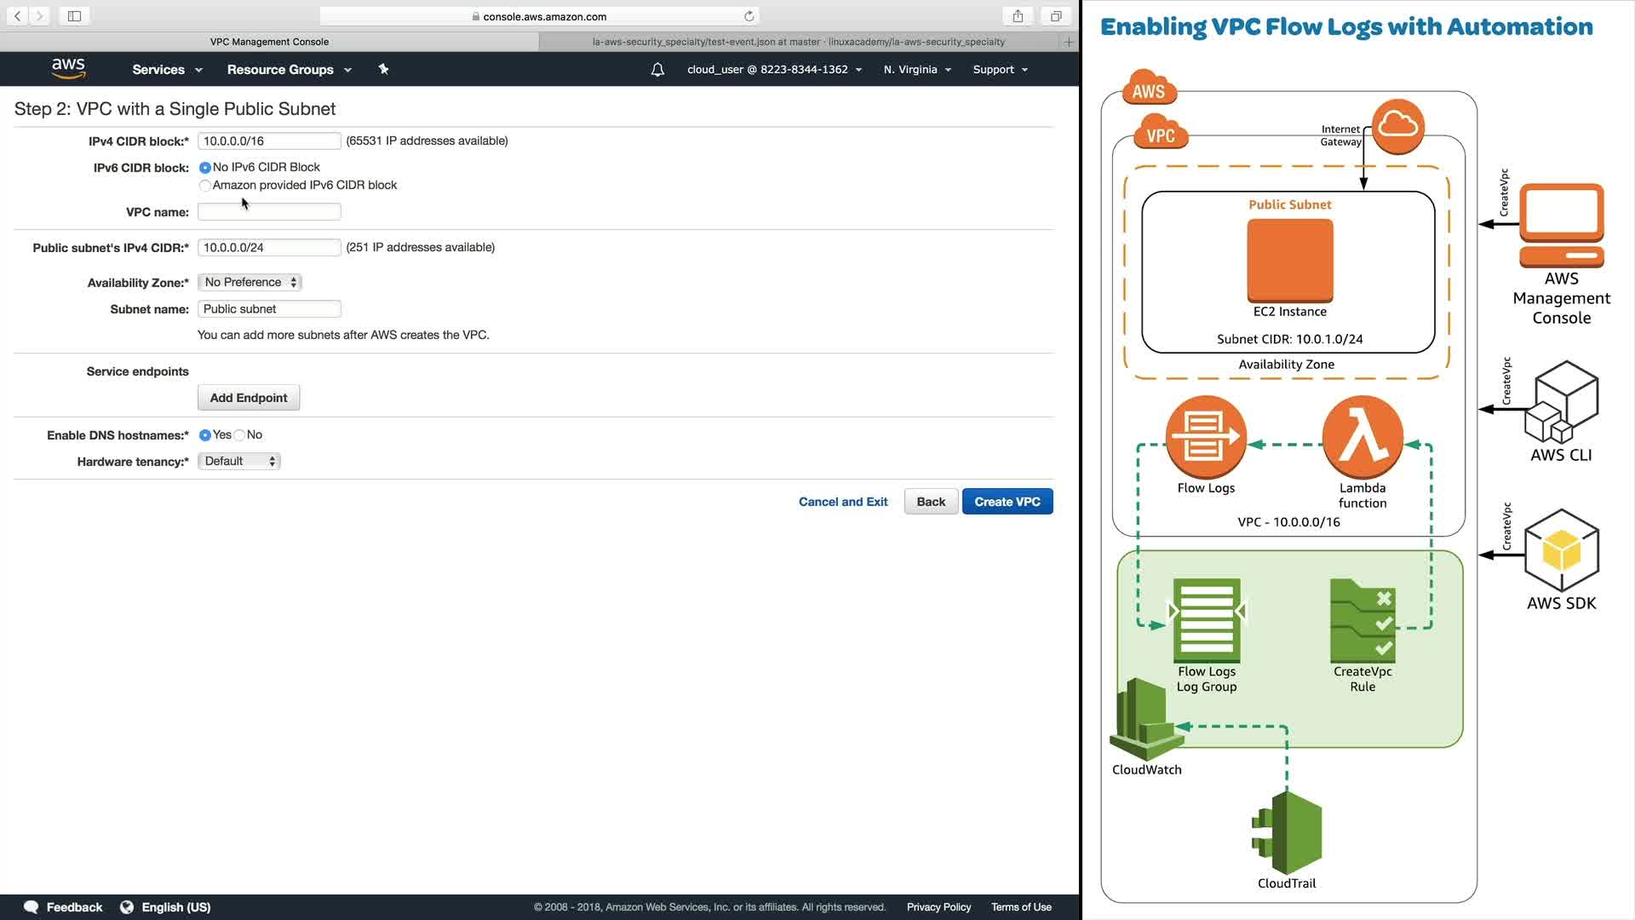Click the Safari share icon

(1018, 16)
